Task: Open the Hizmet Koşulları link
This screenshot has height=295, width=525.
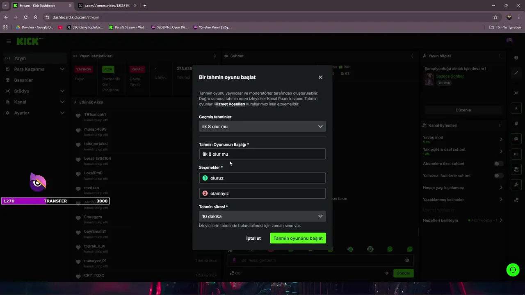Action: coord(230,104)
